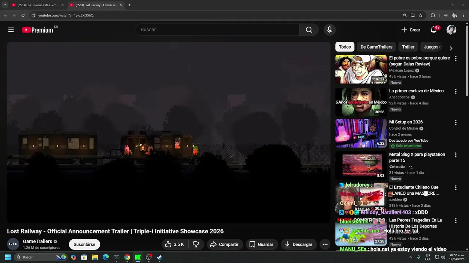Open Microsoft Edge from taskbar
469x263 pixels.
106,257
